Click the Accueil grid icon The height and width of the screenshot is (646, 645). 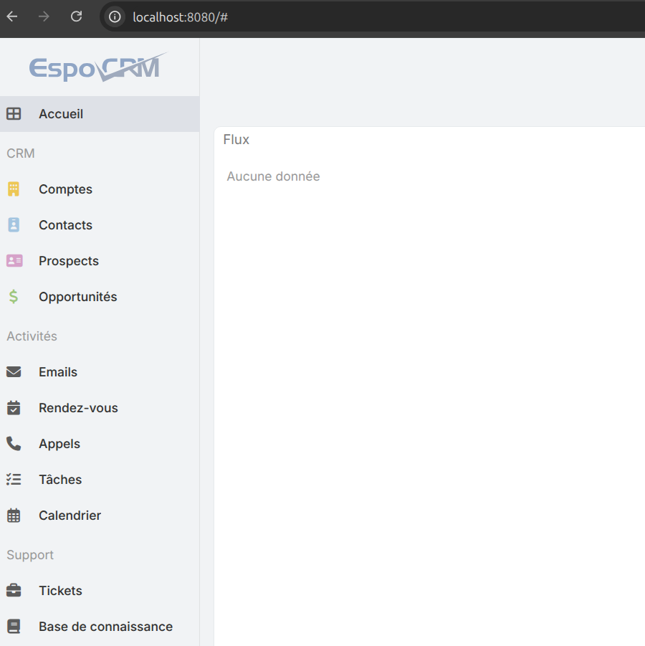[14, 114]
